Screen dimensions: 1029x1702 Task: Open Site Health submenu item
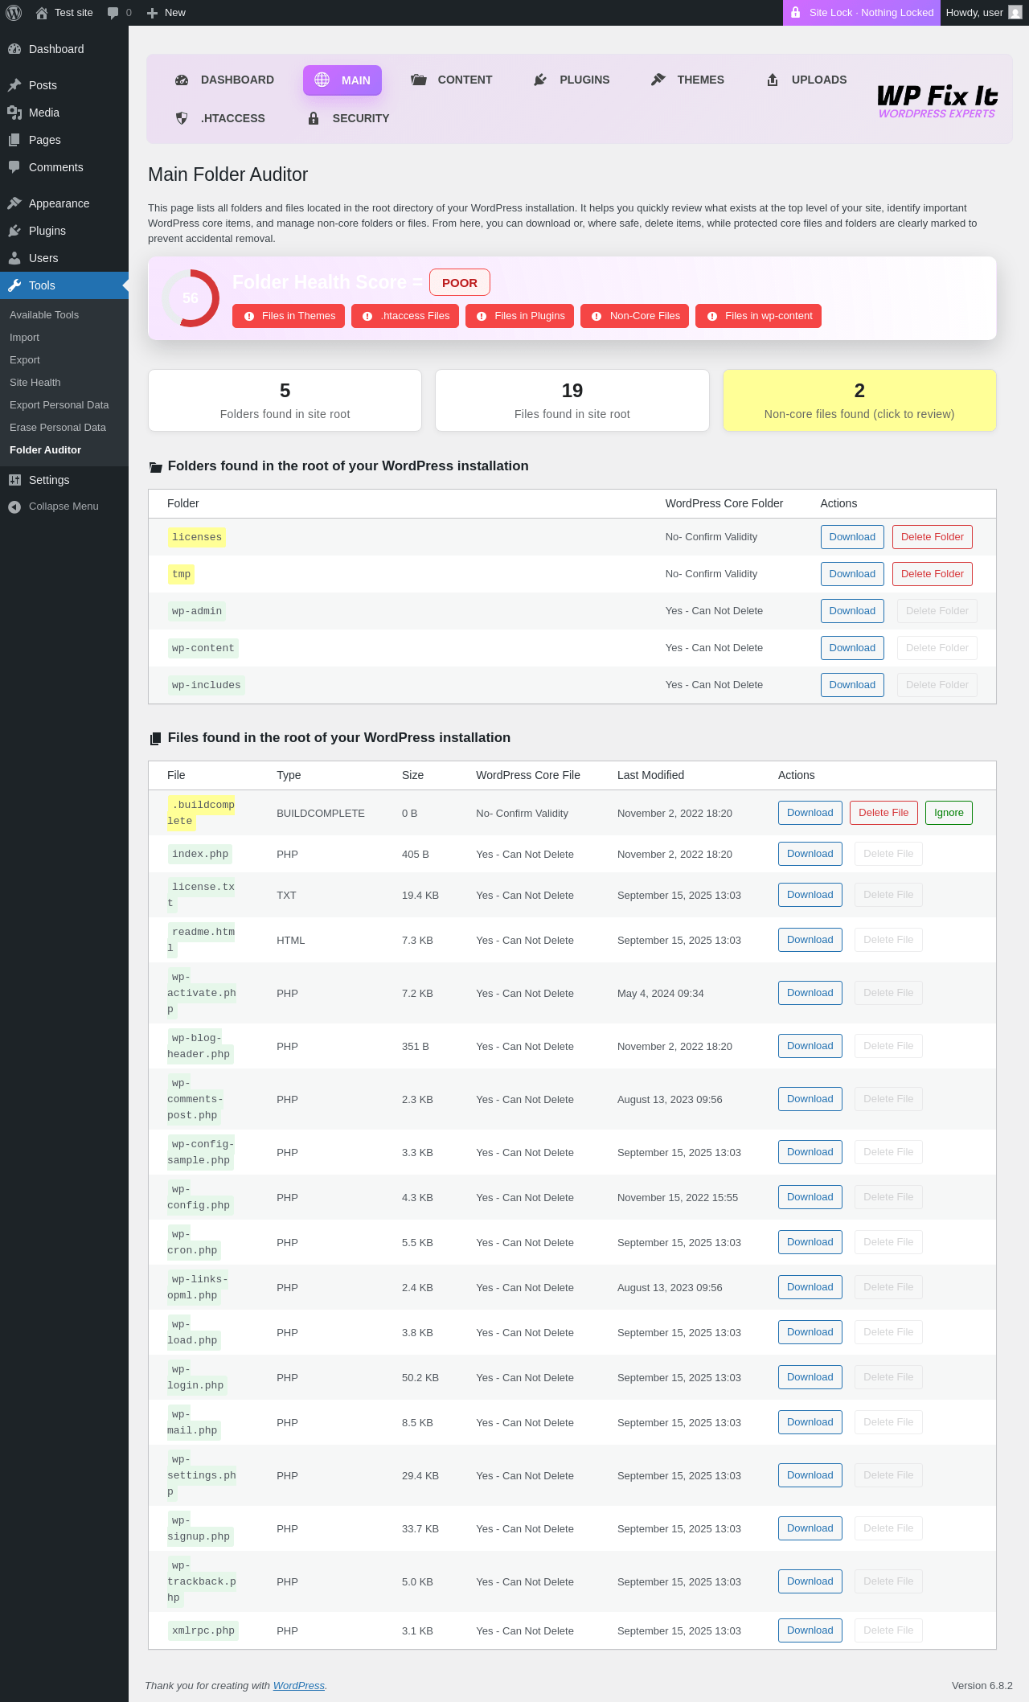[x=35, y=383]
